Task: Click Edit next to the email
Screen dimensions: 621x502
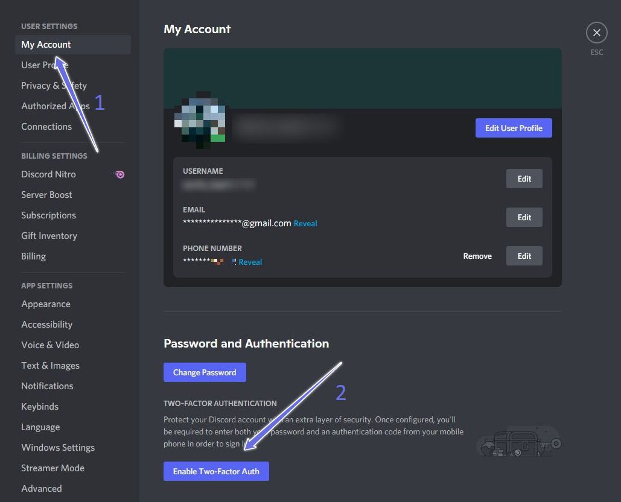Action: pos(524,217)
